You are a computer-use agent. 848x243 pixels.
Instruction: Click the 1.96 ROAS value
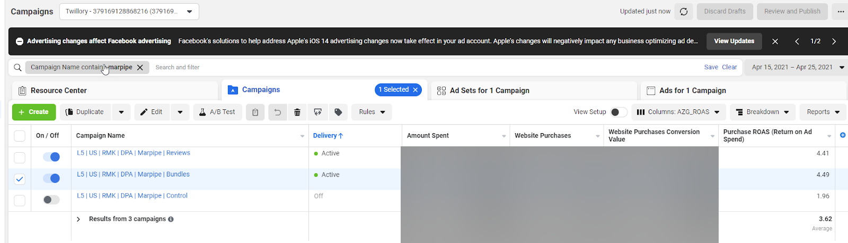(x=823, y=197)
